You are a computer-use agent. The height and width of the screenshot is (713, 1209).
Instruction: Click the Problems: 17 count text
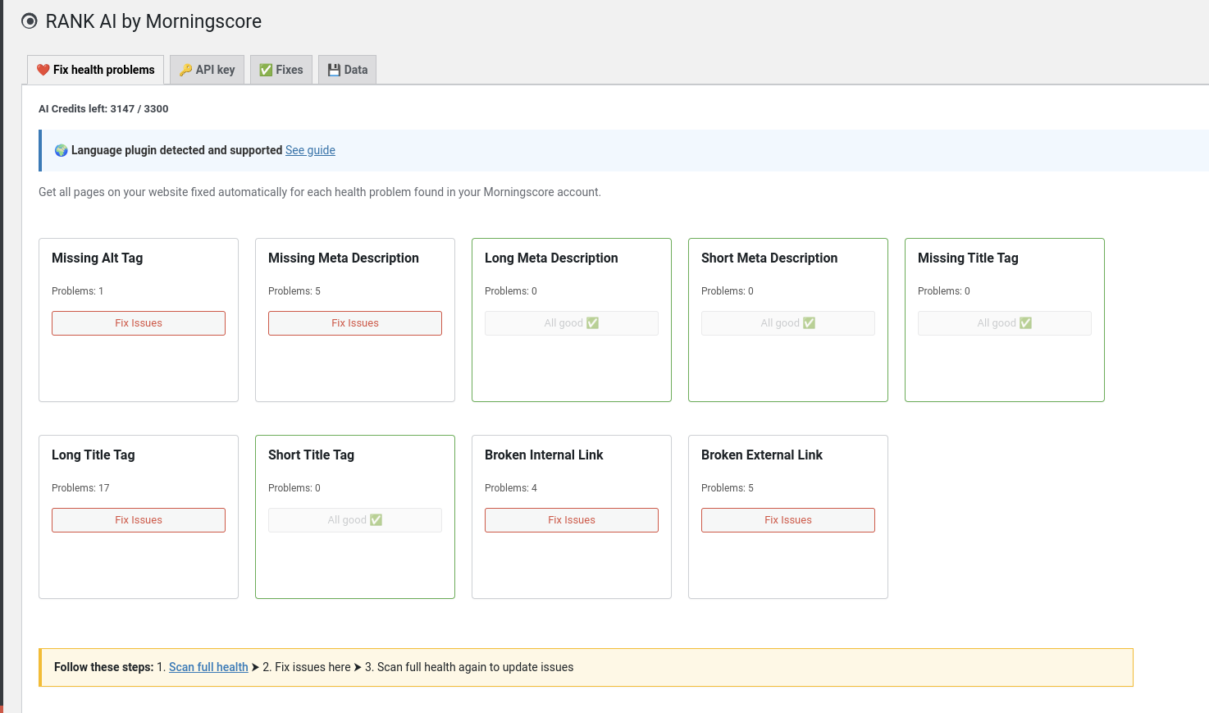[x=80, y=488]
